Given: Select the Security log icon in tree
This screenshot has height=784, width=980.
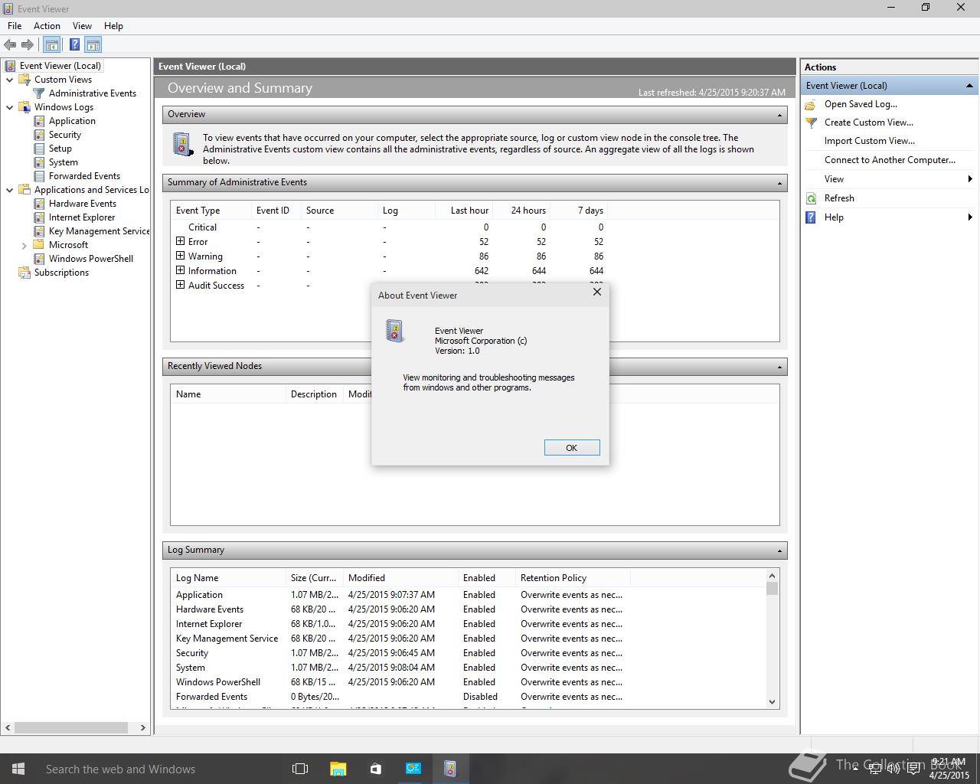Looking at the screenshot, I should (40, 135).
